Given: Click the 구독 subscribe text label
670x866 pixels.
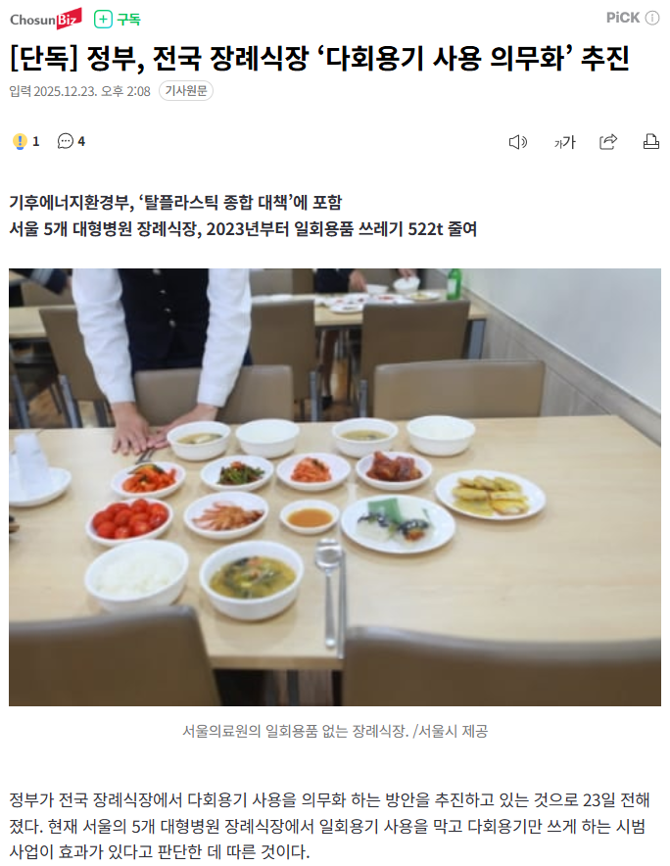Looking at the screenshot, I should (x=128, y=20).
